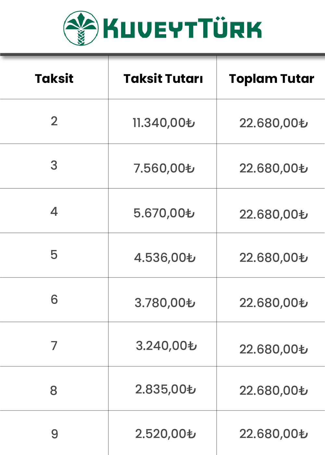325x455 pixels.
Task: Select the Taksit column header
Action: [x=54, y=79]
